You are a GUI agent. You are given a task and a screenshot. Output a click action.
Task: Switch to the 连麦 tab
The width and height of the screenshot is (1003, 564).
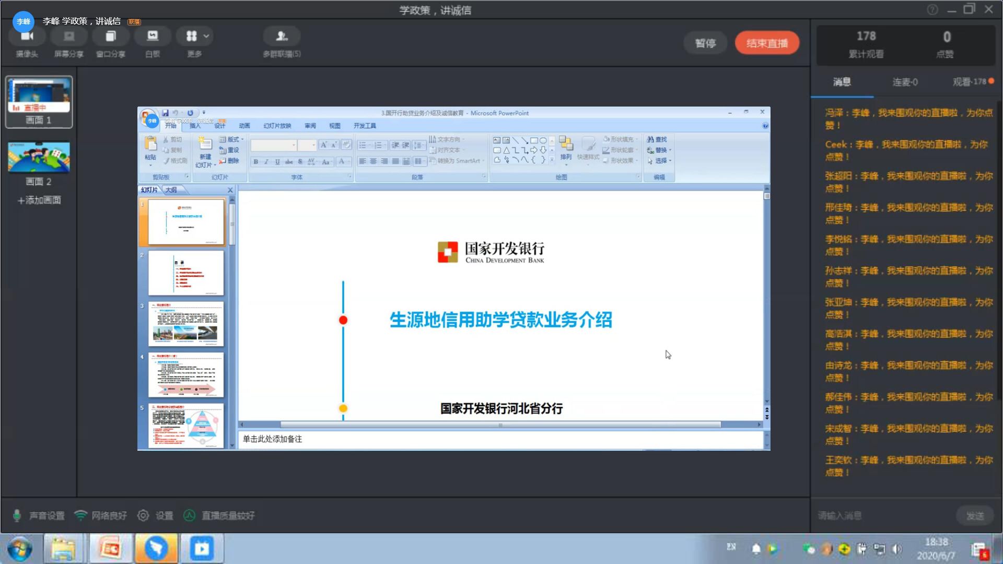click(x=905, y=82)
